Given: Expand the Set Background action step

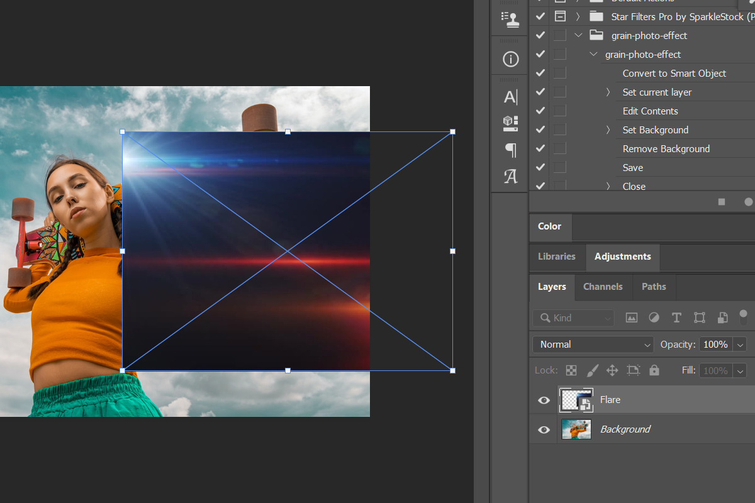Looking at the screenshot, I should (x=608, y=130).
